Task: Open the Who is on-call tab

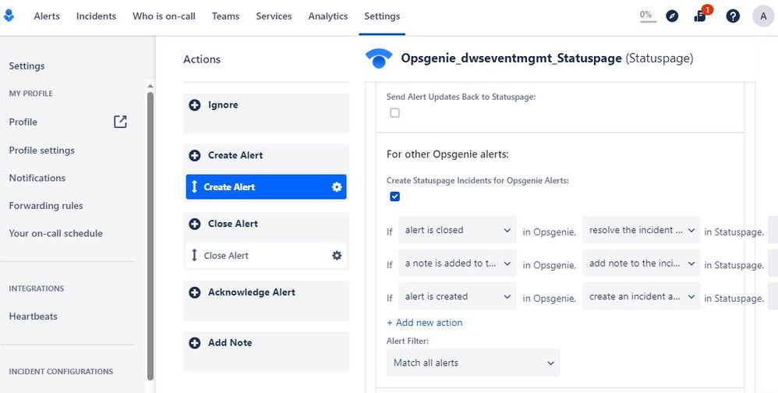Action: point(164,16)
